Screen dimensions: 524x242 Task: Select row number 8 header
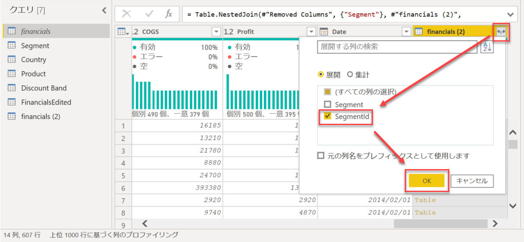point(123,212)
